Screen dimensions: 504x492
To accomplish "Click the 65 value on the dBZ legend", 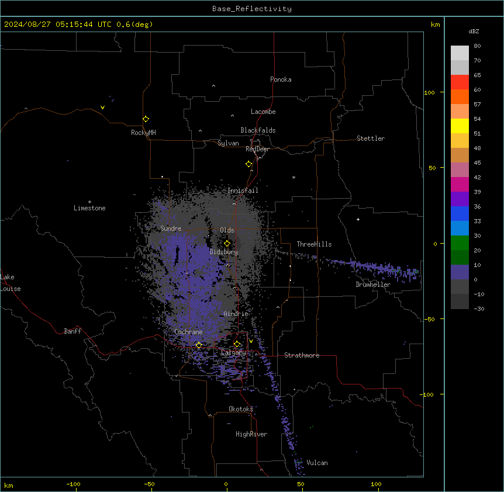I will [477, 75].
